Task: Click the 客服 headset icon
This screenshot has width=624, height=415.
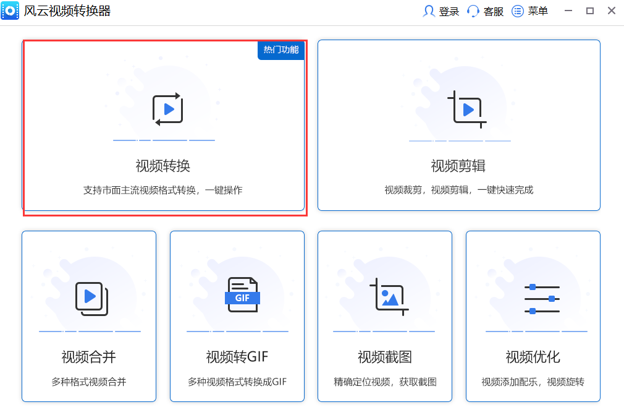Action: pos(473,11)
